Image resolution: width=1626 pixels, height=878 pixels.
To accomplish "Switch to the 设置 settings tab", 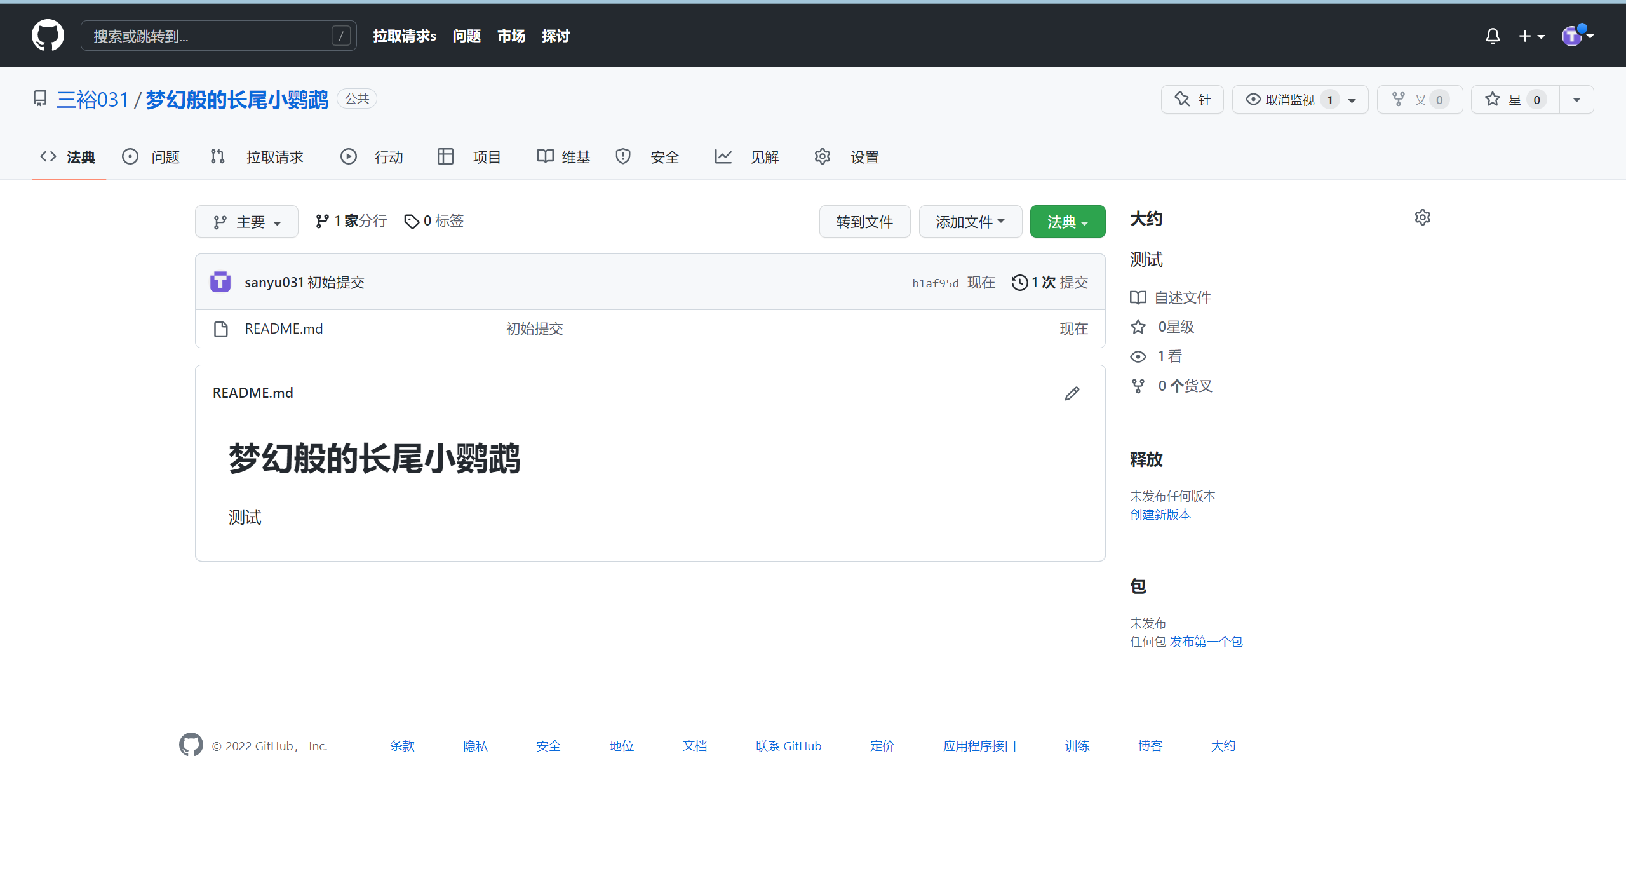I will [847, 157].
